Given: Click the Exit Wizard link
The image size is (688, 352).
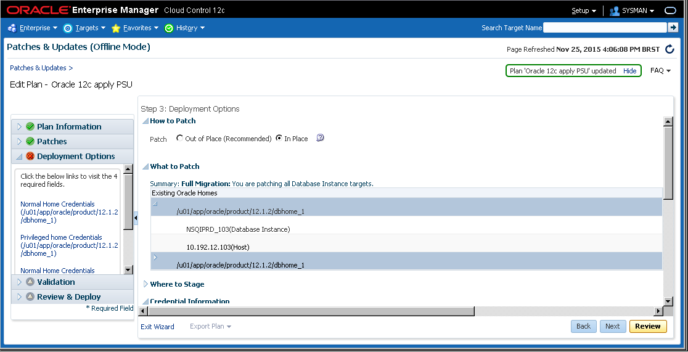Looking at the screenshot, I should pos(157,327).
